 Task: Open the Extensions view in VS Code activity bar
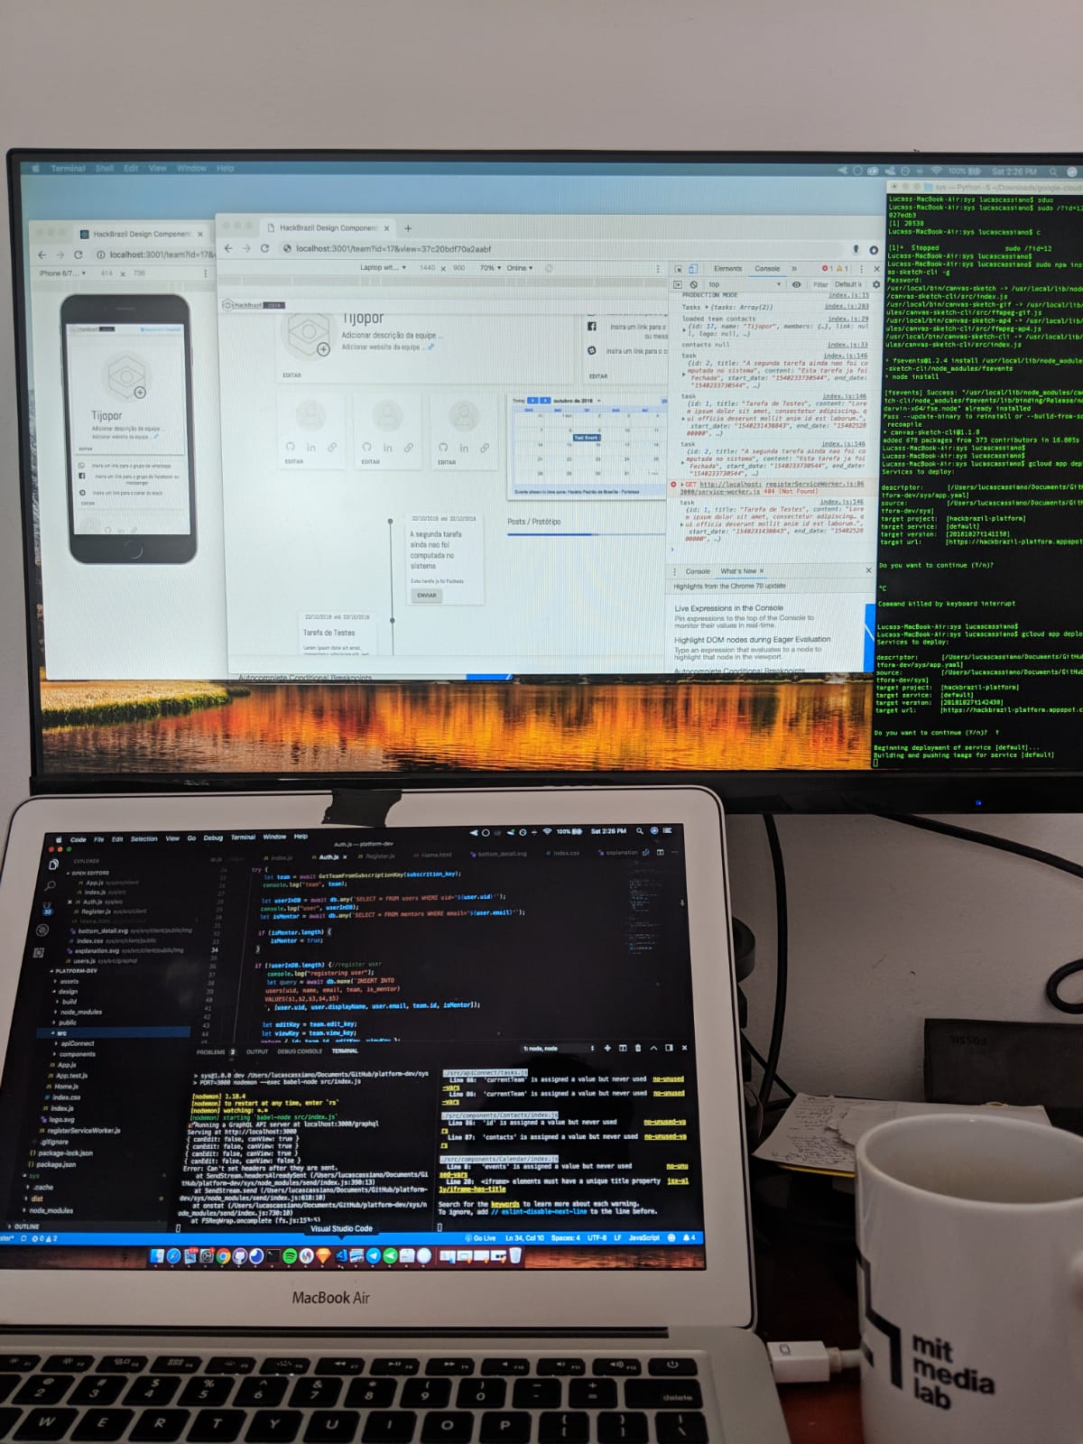click(39, 952)
